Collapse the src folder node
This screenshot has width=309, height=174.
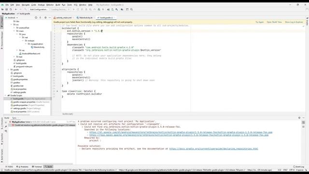click(x=11, y=25)
